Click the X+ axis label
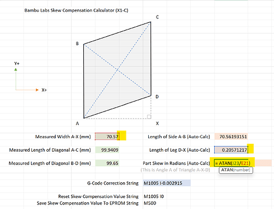The image size is (274, 209). (x=44, y=90)
